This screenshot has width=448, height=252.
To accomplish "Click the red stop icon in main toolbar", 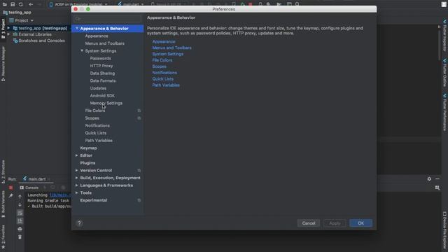I will point(251,4).
